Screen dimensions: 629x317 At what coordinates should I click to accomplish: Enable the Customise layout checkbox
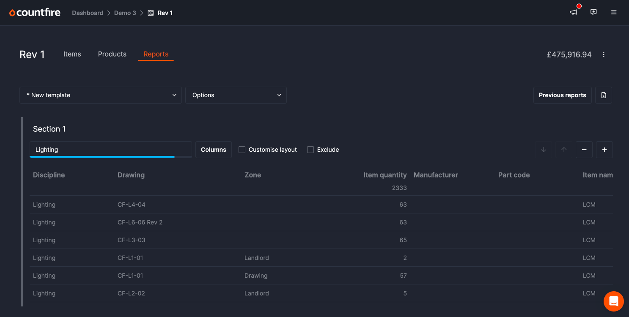[242, 150]
